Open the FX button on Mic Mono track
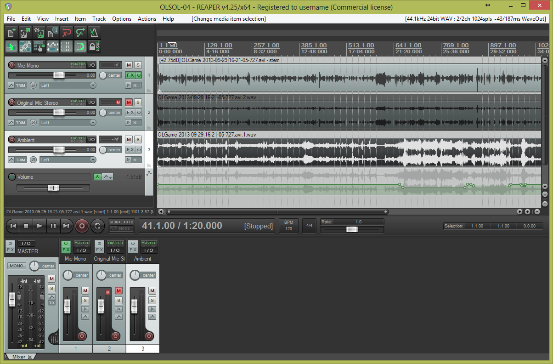553x364 pixels. click(x=130, y=75)
